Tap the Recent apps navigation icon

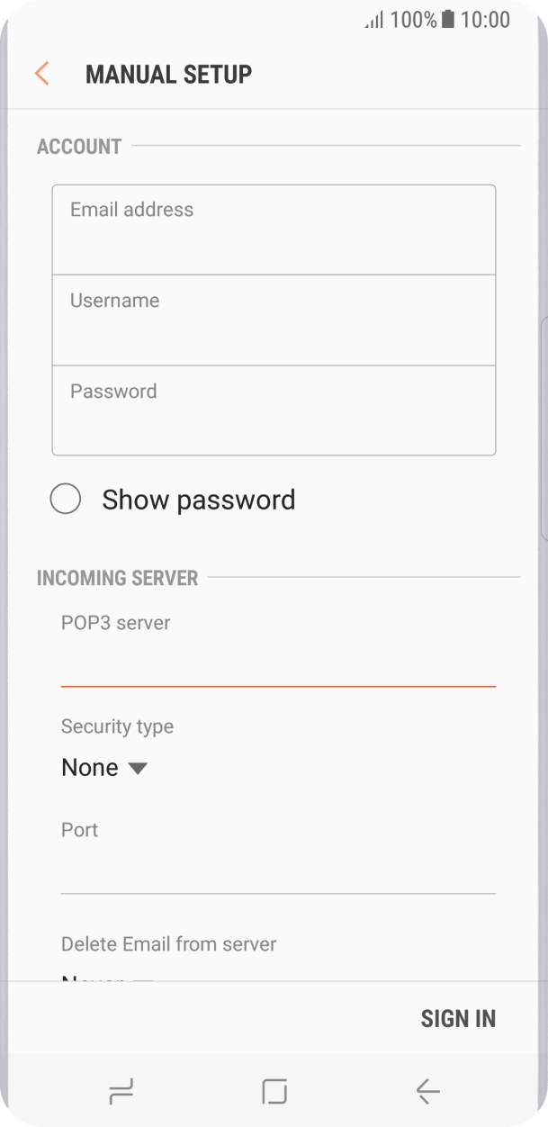[121, 1090]
